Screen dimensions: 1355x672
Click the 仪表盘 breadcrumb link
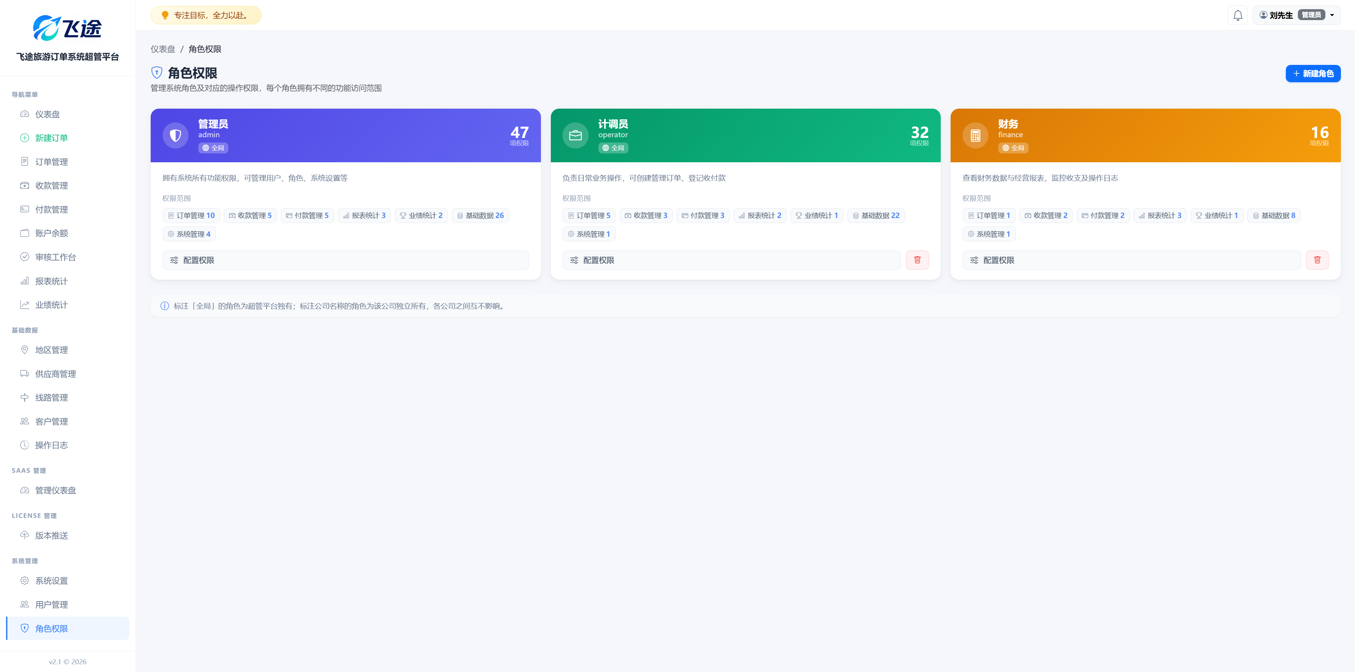tap(163, 49)
